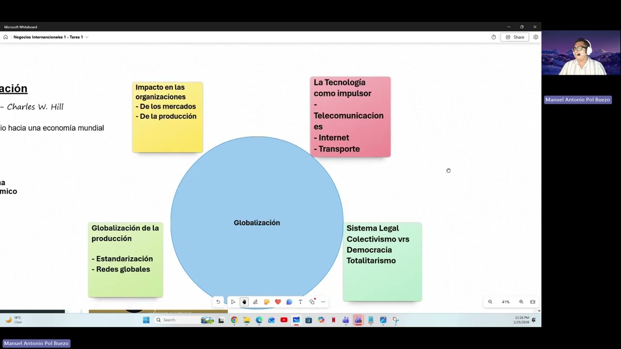Image resolution: width=621 pixels, height=349 pixels.
Task: Open the Windows Start menu
Action: tap(146, 320)
